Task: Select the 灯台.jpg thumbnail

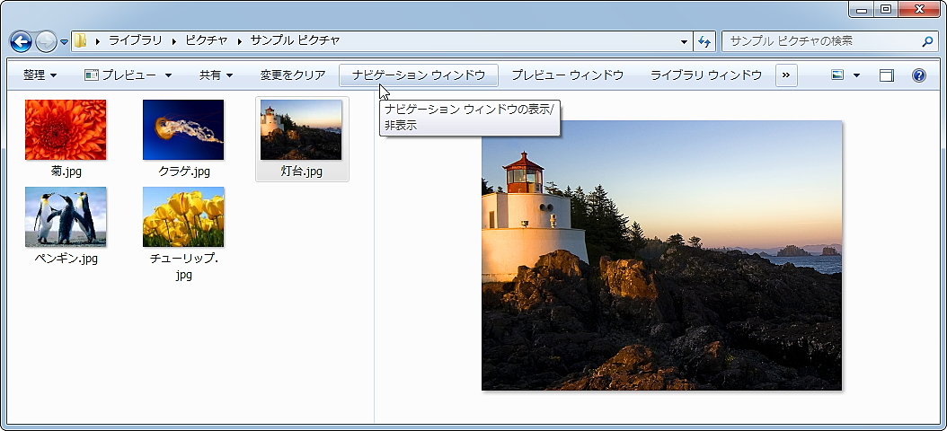Action: point(301,130)
